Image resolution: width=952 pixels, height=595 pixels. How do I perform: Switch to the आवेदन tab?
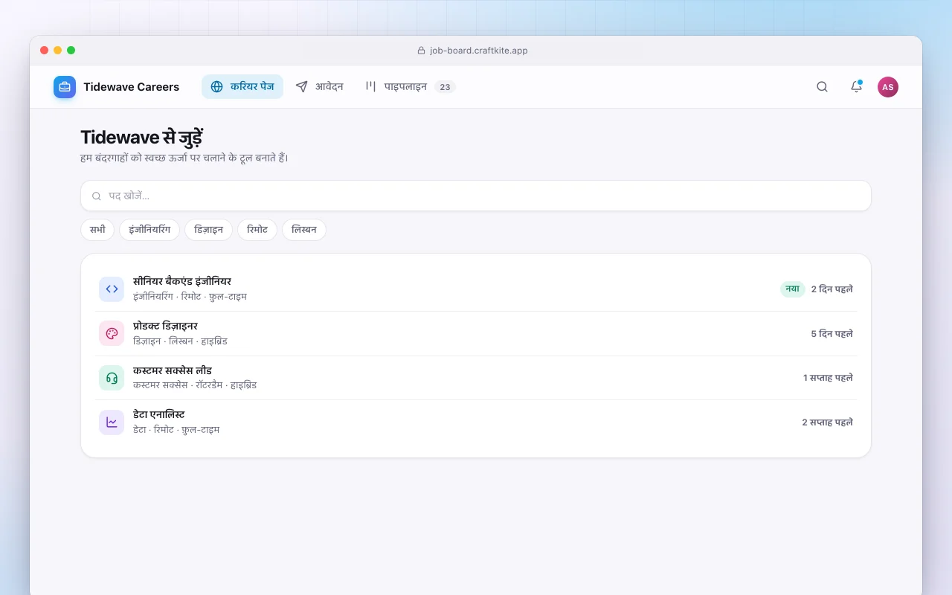click(x=319, y=87)
